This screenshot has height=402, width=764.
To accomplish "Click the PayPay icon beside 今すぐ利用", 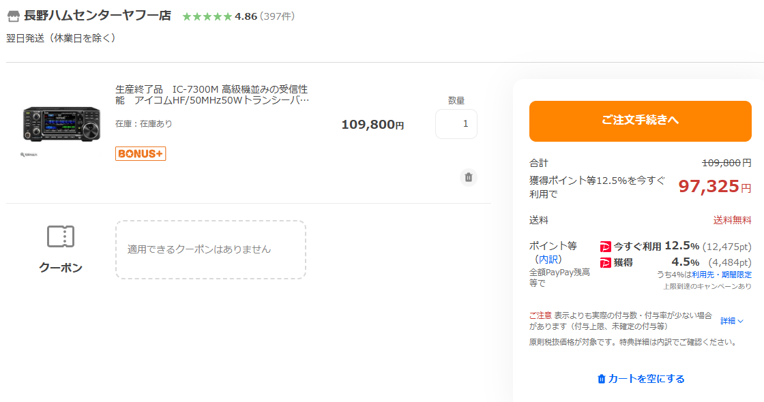I will (605, 247).
